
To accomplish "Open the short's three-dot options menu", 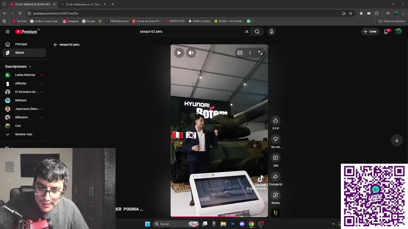I will [250, 53].
